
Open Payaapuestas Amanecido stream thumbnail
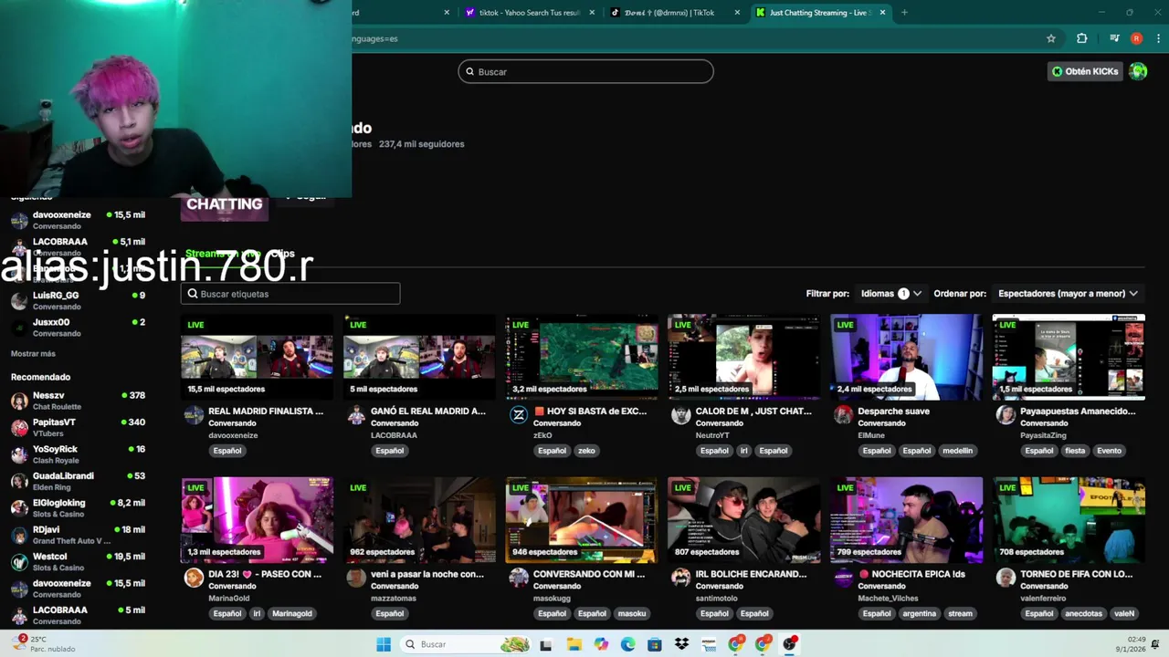tap(1069, 357)
